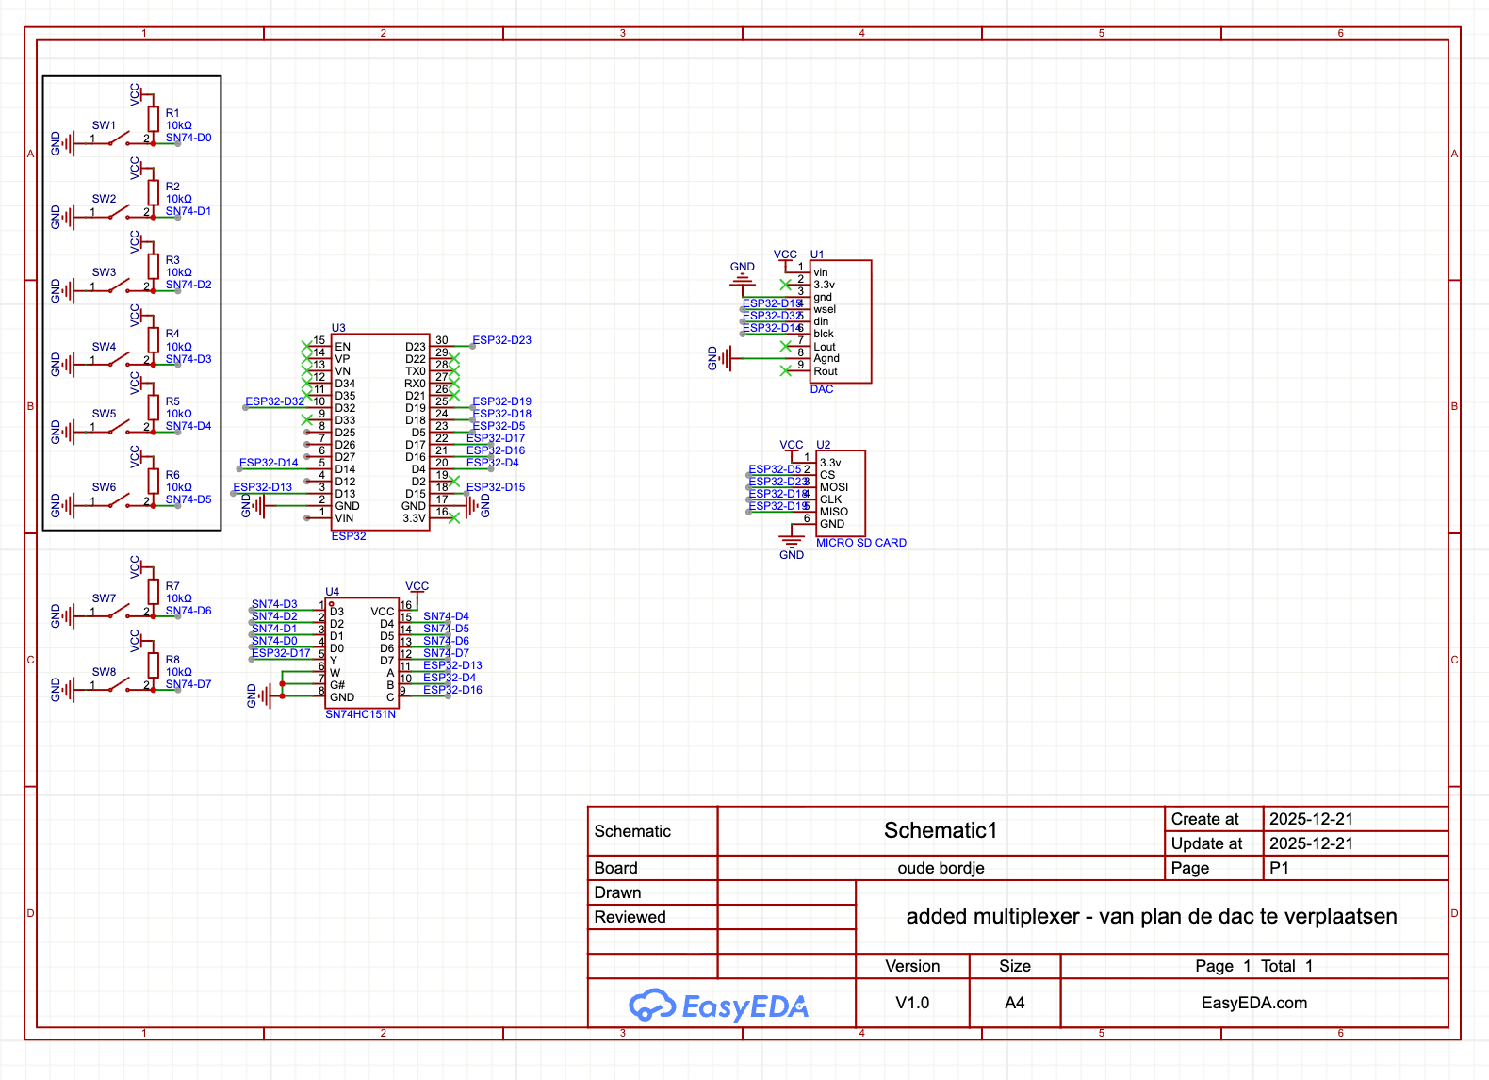The width and height of the screenshot is (1489, 1080).
Task: Click the ESP32-D32 net label left of U3
Action: tap(274, 401)
